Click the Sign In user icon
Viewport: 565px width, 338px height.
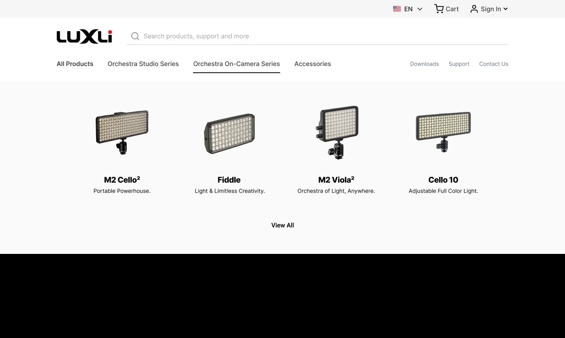click(x=474, y=9)
